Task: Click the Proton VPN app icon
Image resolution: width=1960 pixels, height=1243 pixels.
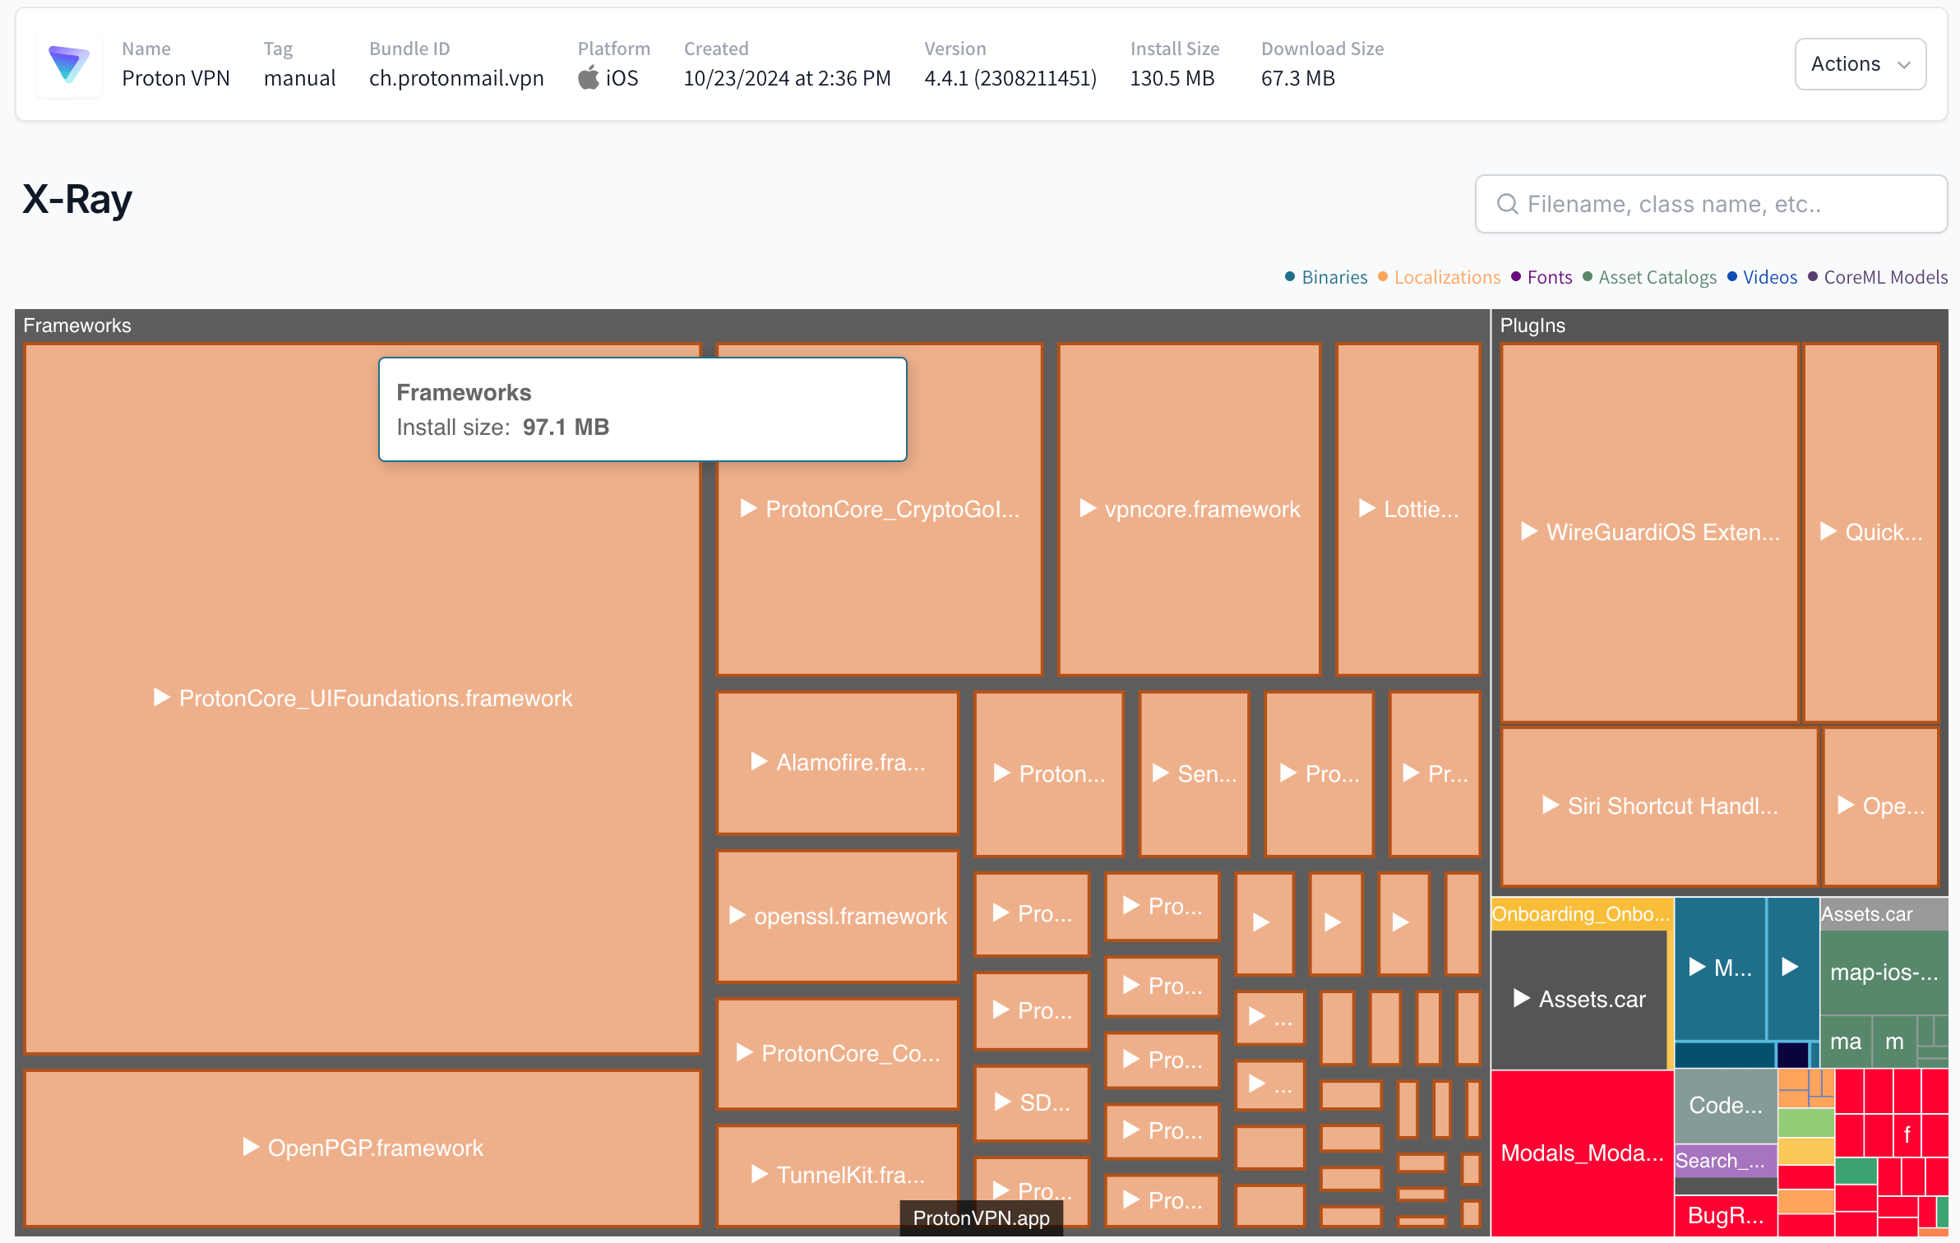Action: tap(68, 64)
